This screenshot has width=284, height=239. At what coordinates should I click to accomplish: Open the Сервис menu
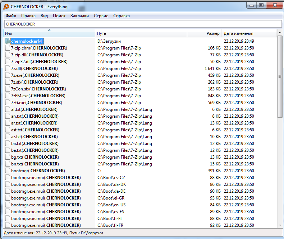pos(101,16)
